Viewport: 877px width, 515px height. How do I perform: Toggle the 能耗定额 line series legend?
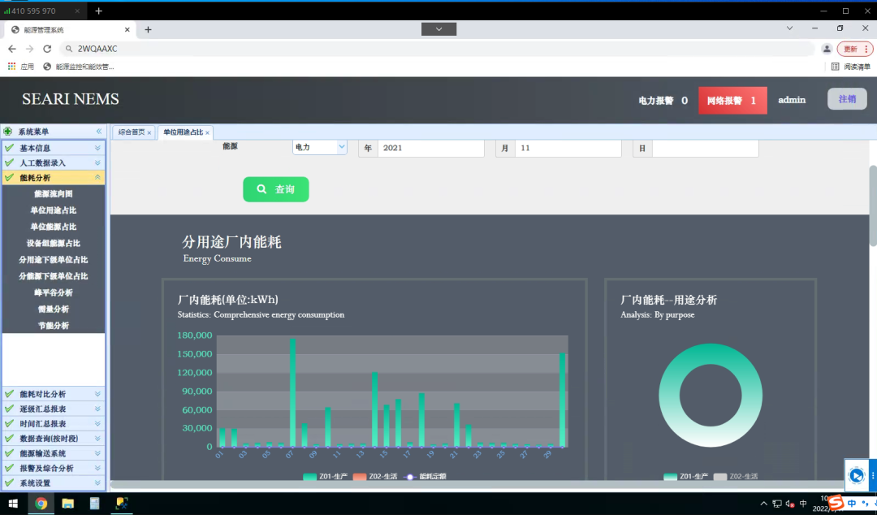pos(426,477)
